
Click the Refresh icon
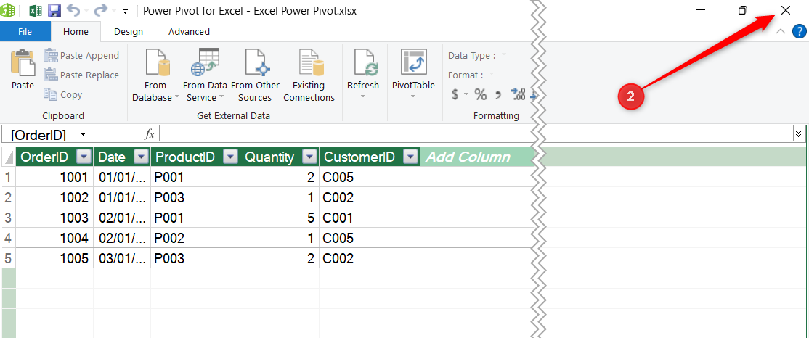366,63
